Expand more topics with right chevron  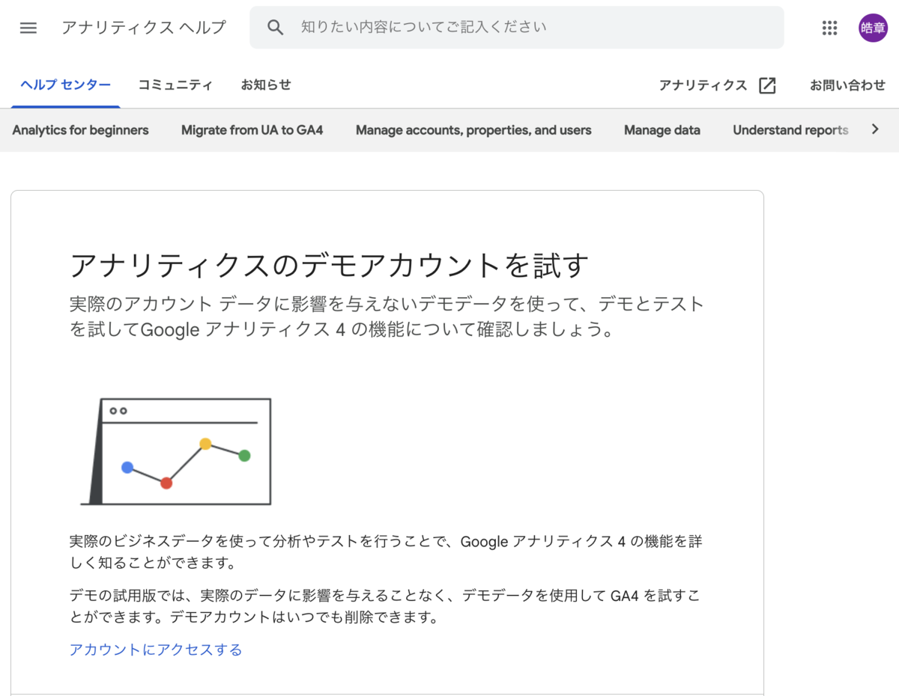(874, 129)
